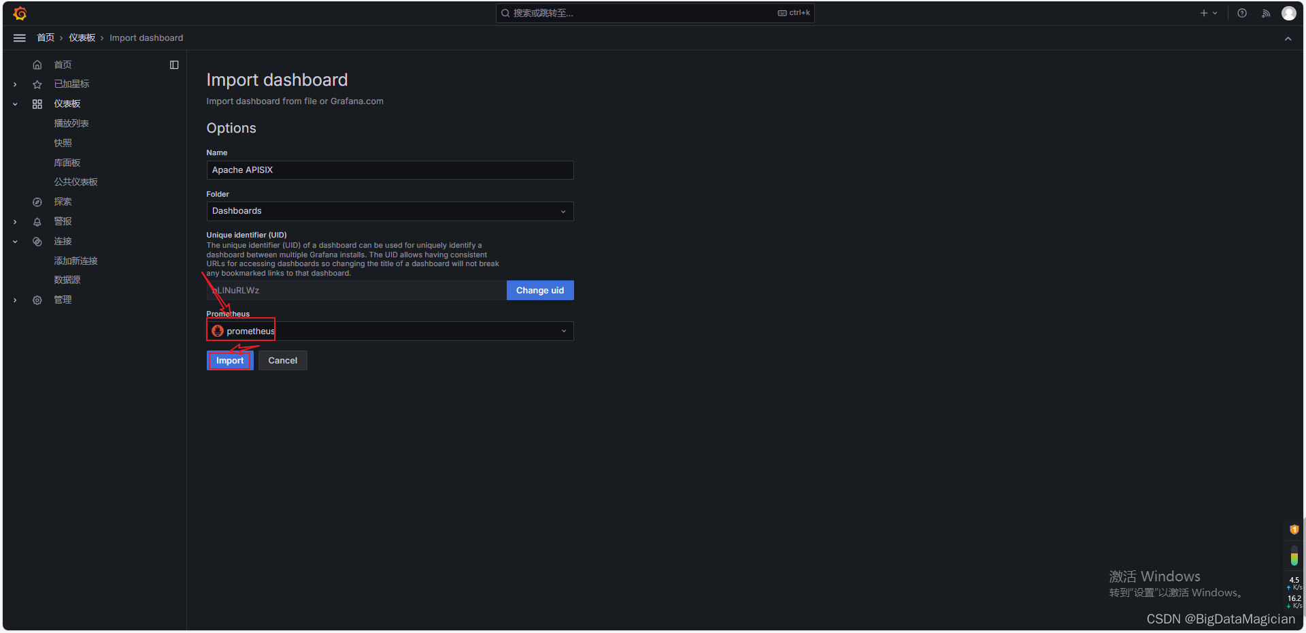Click the orange shield tray icon
Screen dimensions: 1306x633
[x=1294, y=530]
